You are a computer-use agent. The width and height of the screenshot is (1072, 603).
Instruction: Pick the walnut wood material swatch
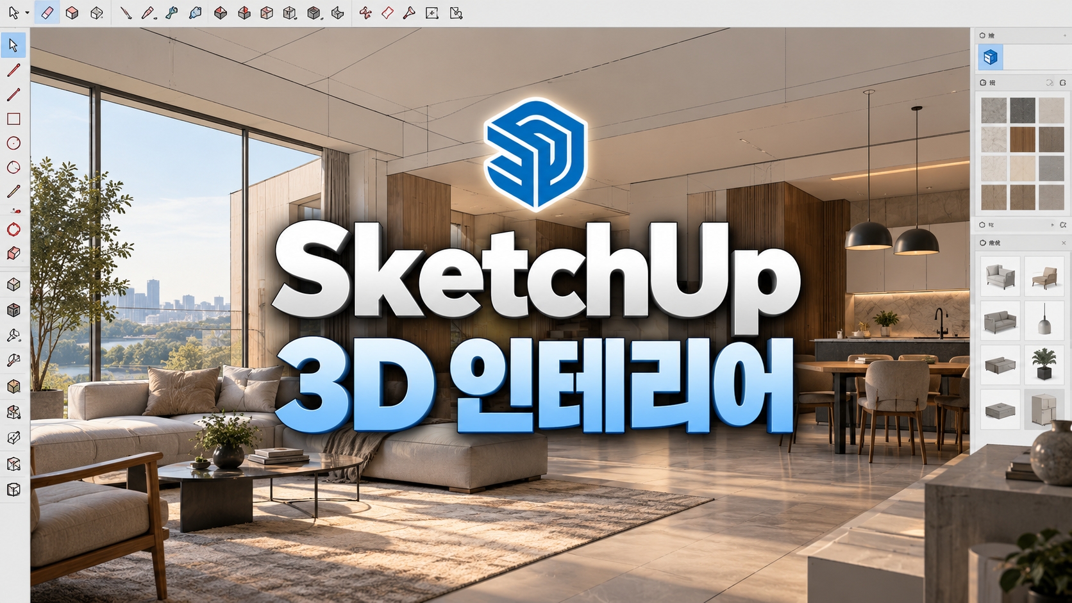[x=1023, y=139]
